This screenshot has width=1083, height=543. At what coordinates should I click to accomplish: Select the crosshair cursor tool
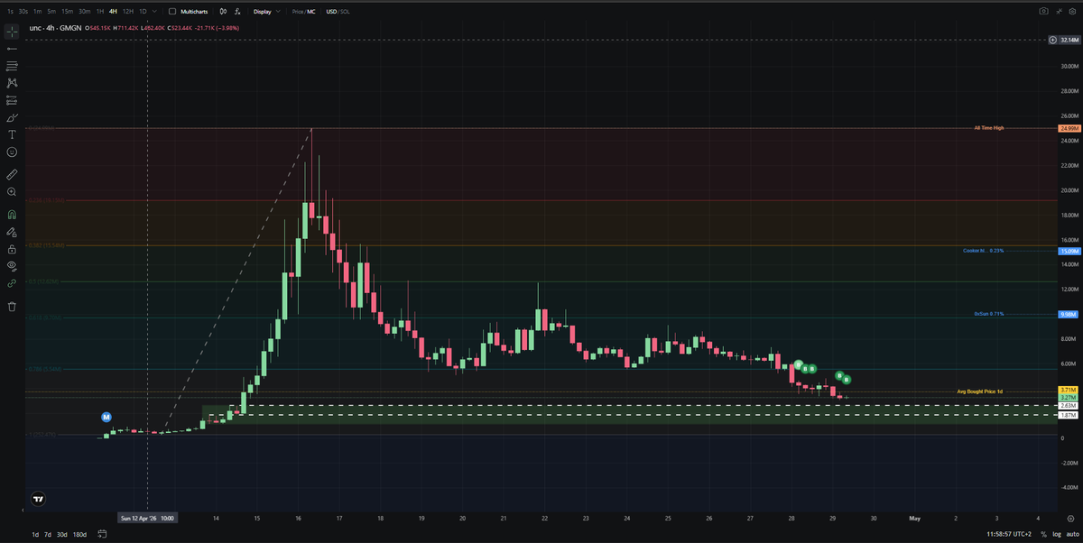click(12, 31)
